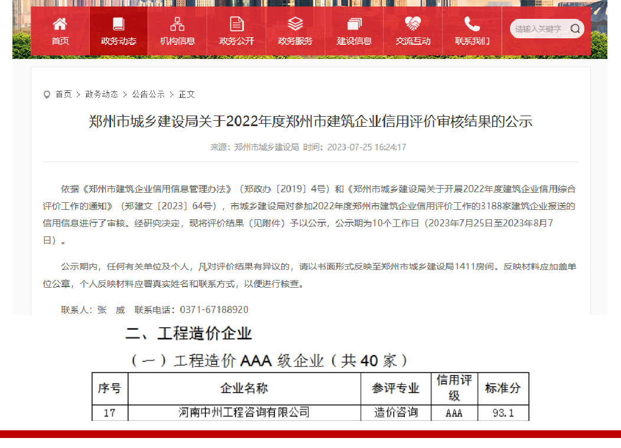Open 政务动态 breadcrumb link
621x448 pixels.
[102, 94]
